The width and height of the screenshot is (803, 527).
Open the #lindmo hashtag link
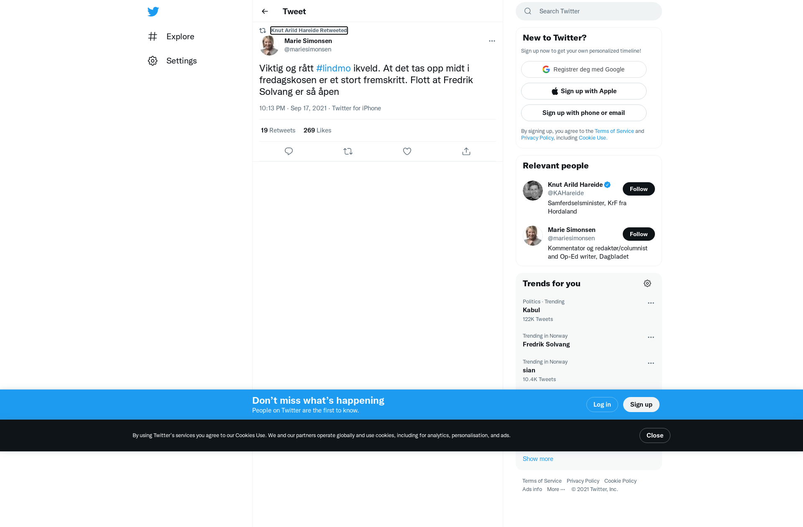pos(333,68)
